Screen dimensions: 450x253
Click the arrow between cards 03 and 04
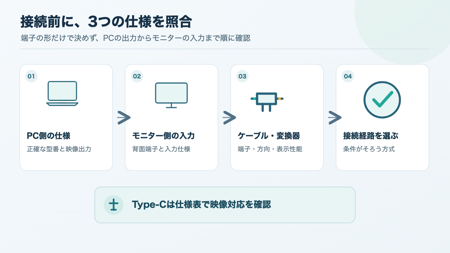pos(334,117)
